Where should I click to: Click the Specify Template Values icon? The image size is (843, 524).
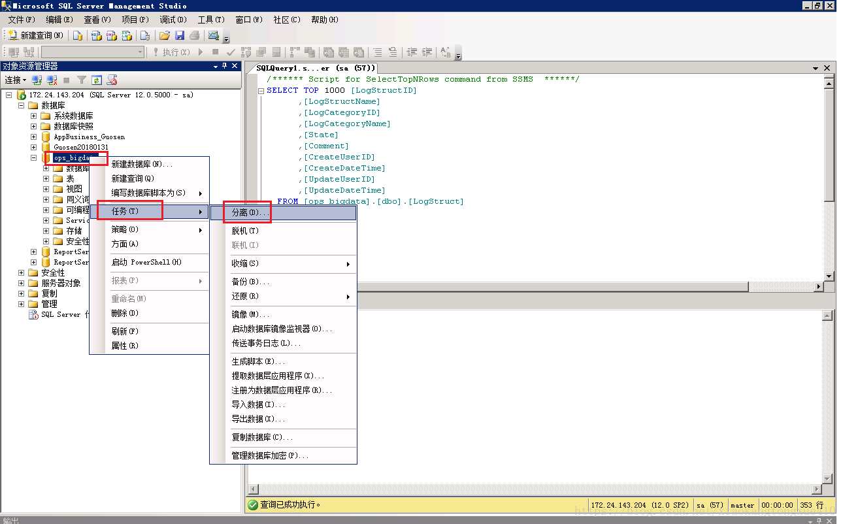click(x=446, y=52)
